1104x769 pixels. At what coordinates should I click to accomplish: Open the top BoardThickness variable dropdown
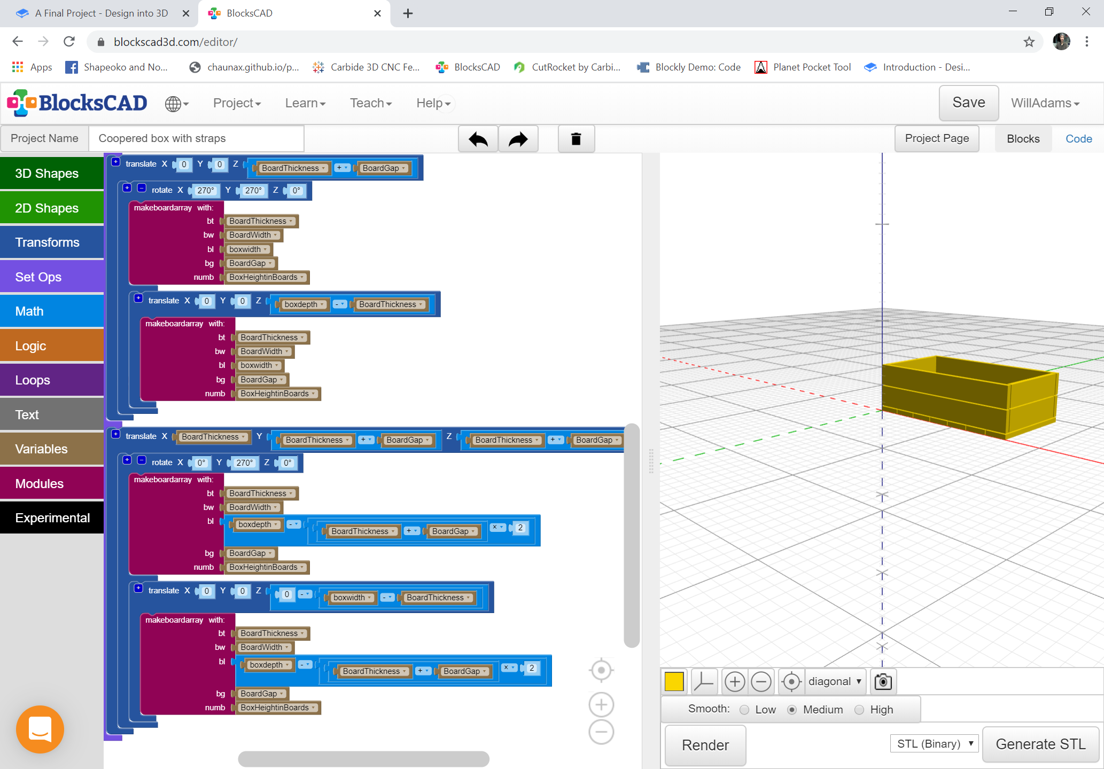(x=293, y=168)
